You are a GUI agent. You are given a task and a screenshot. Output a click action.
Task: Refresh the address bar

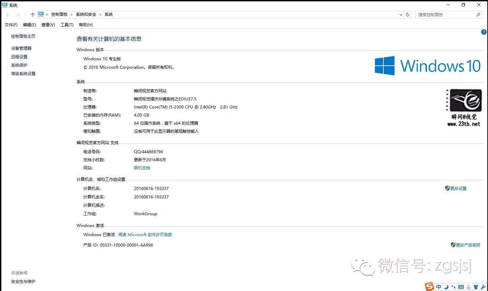click(408, 15)
